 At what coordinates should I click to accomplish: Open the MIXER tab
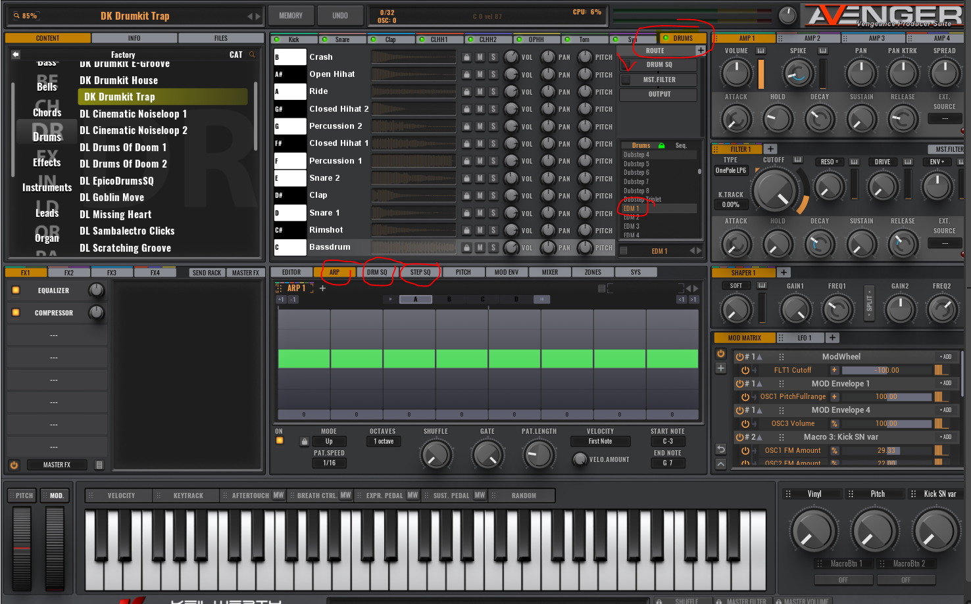tap(550, 272)
